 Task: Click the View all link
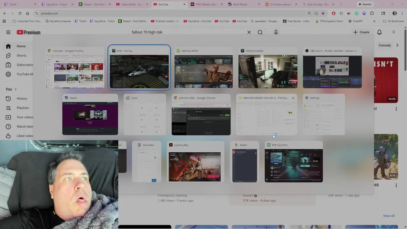coord(389,216)
